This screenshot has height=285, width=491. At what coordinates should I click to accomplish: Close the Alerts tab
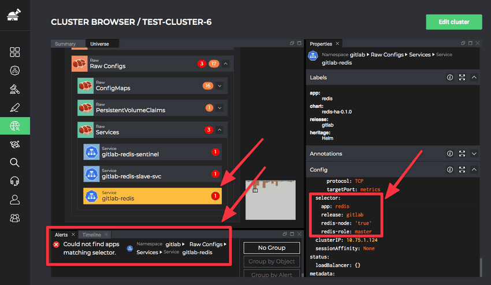73,234
